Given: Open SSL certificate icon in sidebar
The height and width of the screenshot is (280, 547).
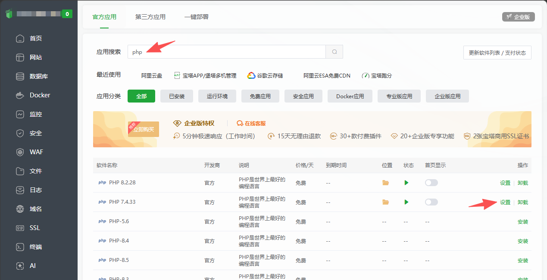Looking at the screenshot, I should tap(20, 228).
